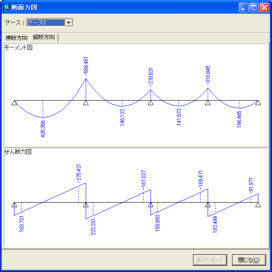This screenshot has width=272, height=272.
Task: Click the shear value 163.731
Action: coord(21,224)
